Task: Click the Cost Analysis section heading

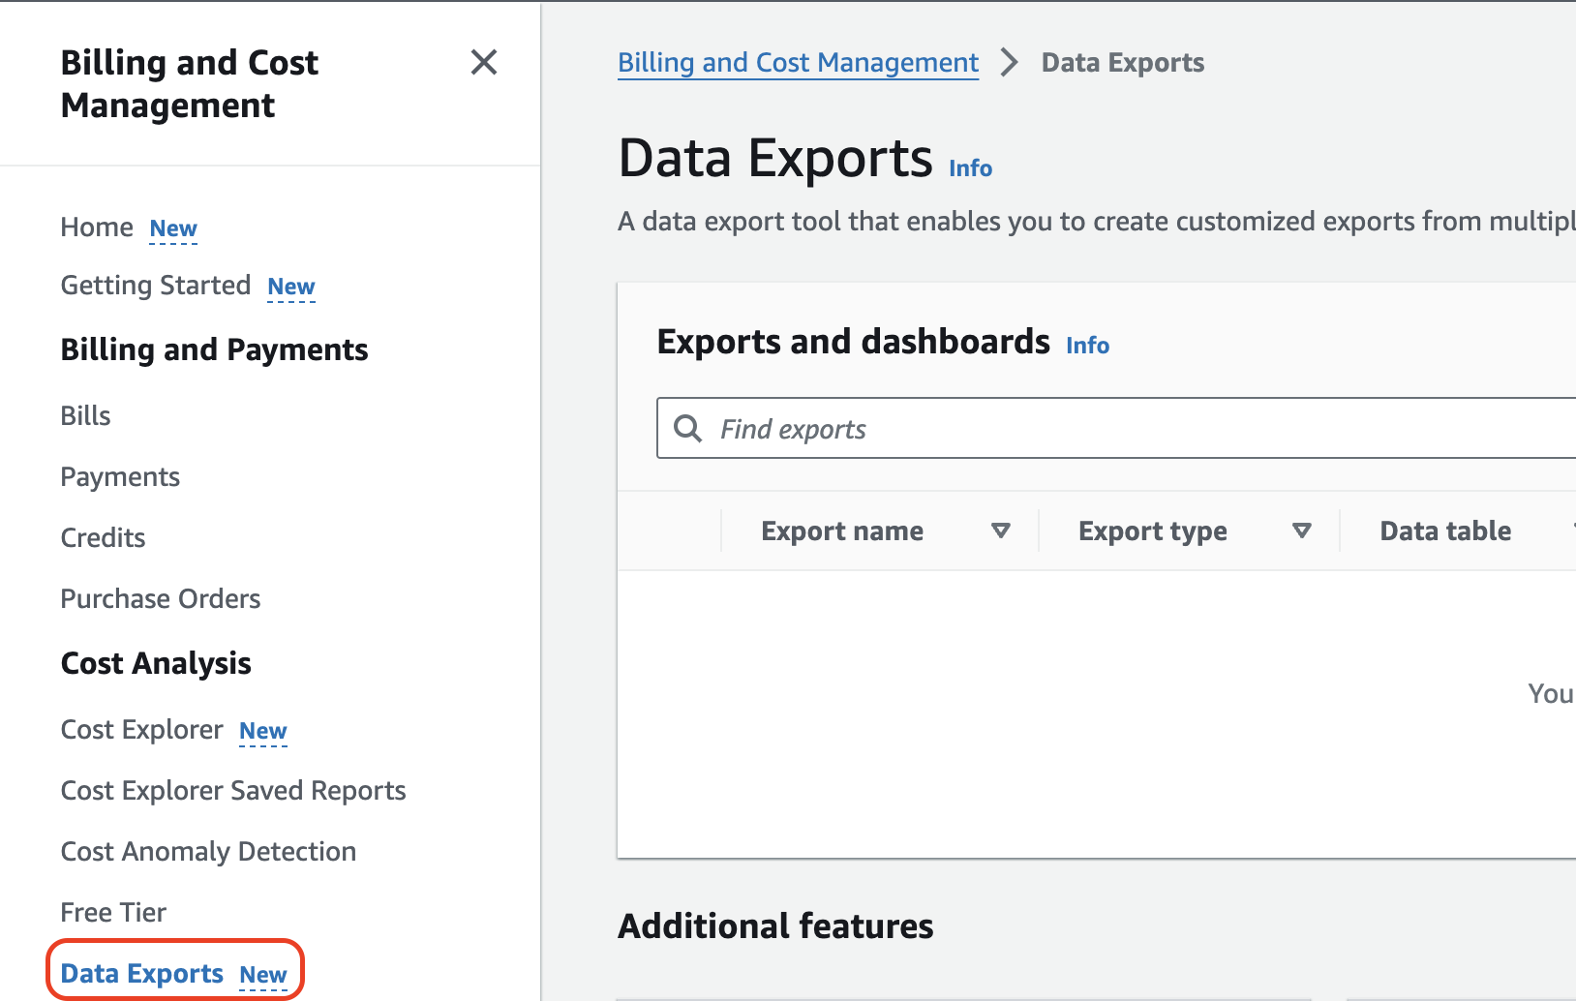Action: (x=156, y=663)
